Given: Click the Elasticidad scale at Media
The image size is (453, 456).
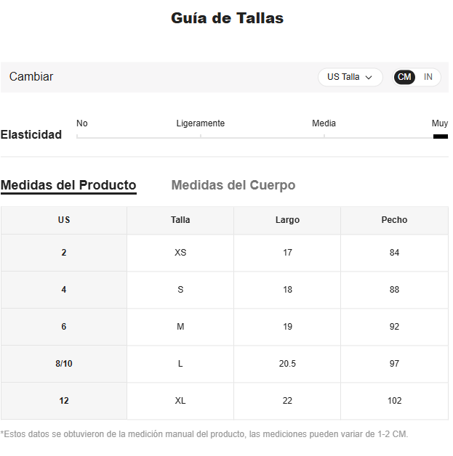Looking at the screenshot, I should click(x=324, y=136).
